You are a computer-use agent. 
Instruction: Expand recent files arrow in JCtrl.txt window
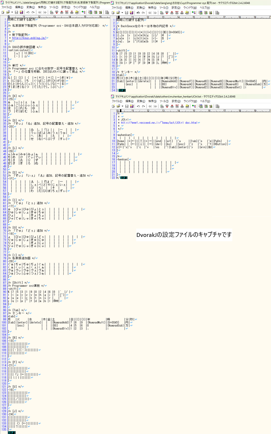(122, 106)
